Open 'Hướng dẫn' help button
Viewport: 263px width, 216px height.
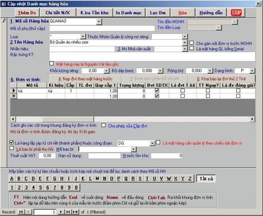click(x=211, y=13)
